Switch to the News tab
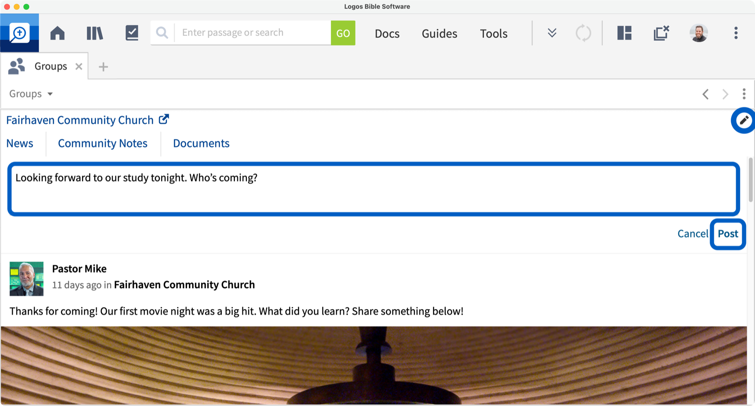The width and height of the screenshot is (755, 406). tap(20, 143)
